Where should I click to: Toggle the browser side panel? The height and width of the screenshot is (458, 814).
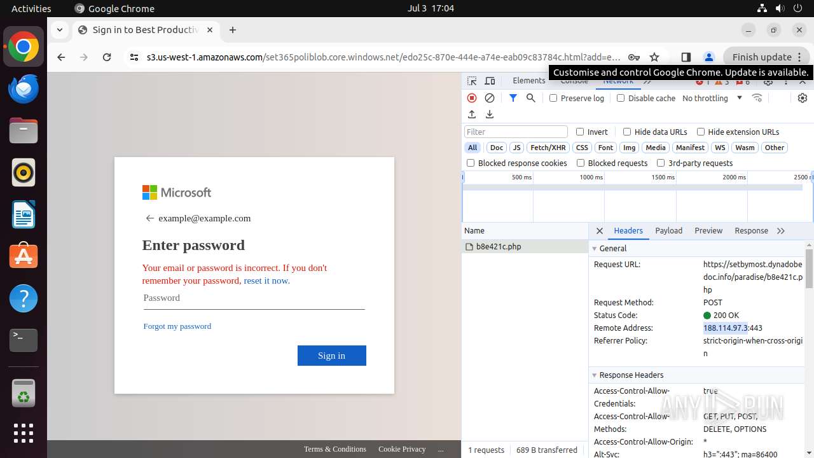pyautogui.click(x=686, y=57)
